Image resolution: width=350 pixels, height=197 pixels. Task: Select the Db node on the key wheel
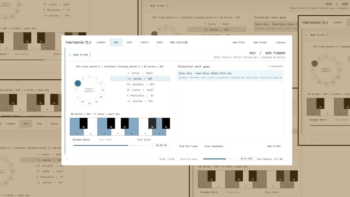click(101, 97)
